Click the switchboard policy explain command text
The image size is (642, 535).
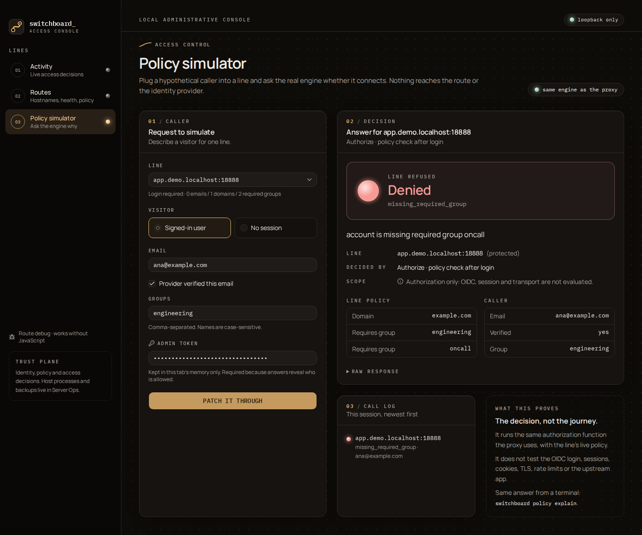tap(536, 503)
